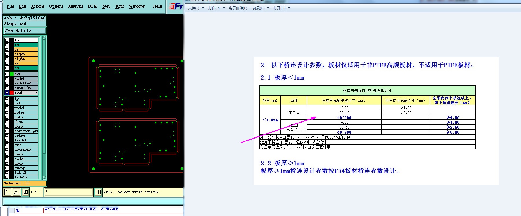The image size is (521, 216).
Task: Open the 打印(P) dropdown in viewer
Action: click(x=216, y=8)
